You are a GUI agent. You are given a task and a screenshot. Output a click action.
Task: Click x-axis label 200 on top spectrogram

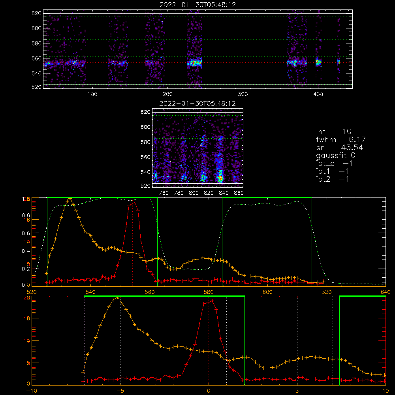pyautogui.click(x=167, y=94)
